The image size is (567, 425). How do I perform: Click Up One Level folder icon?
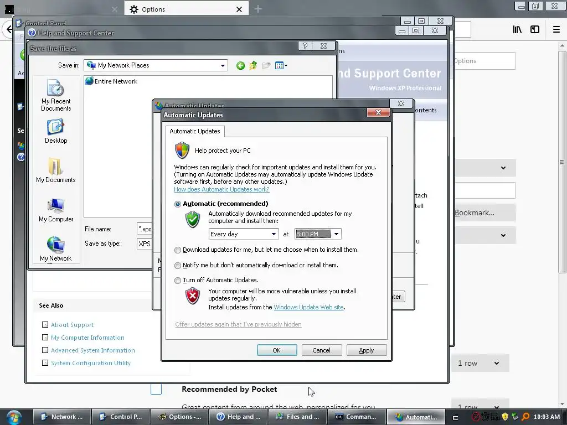pyautogui.click(x=253, y=65)
